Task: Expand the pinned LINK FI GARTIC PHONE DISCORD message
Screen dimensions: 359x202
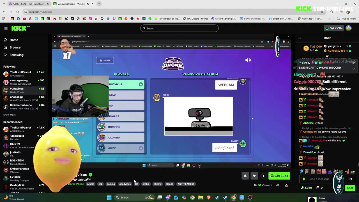Action: (x=353, y=69)
